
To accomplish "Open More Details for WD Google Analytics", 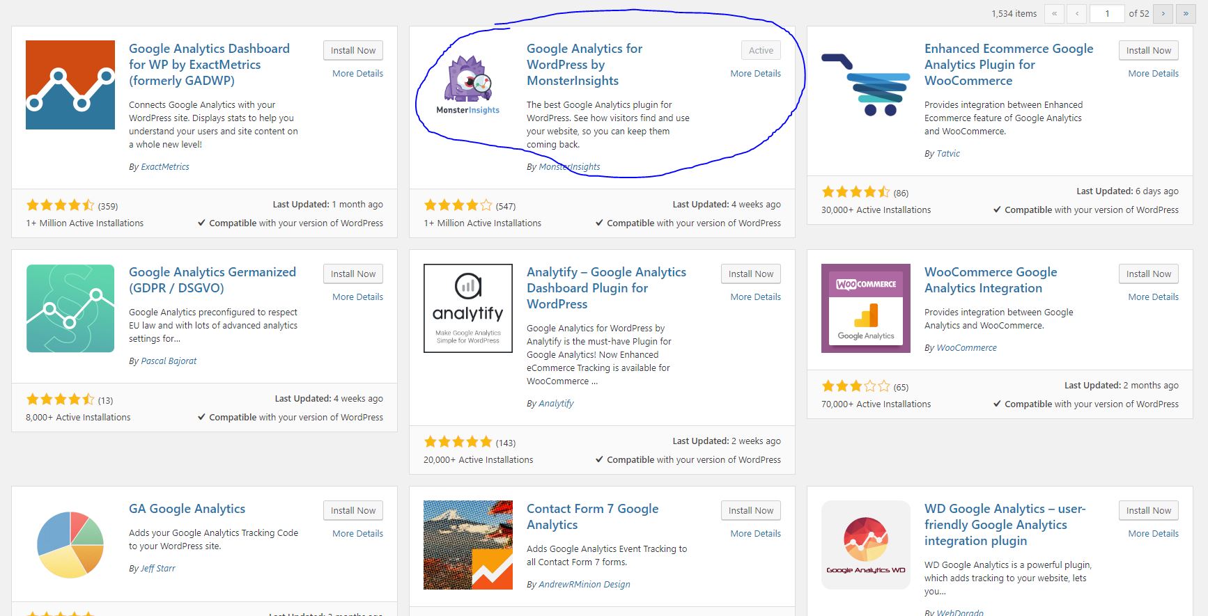I will [1153, 533].
